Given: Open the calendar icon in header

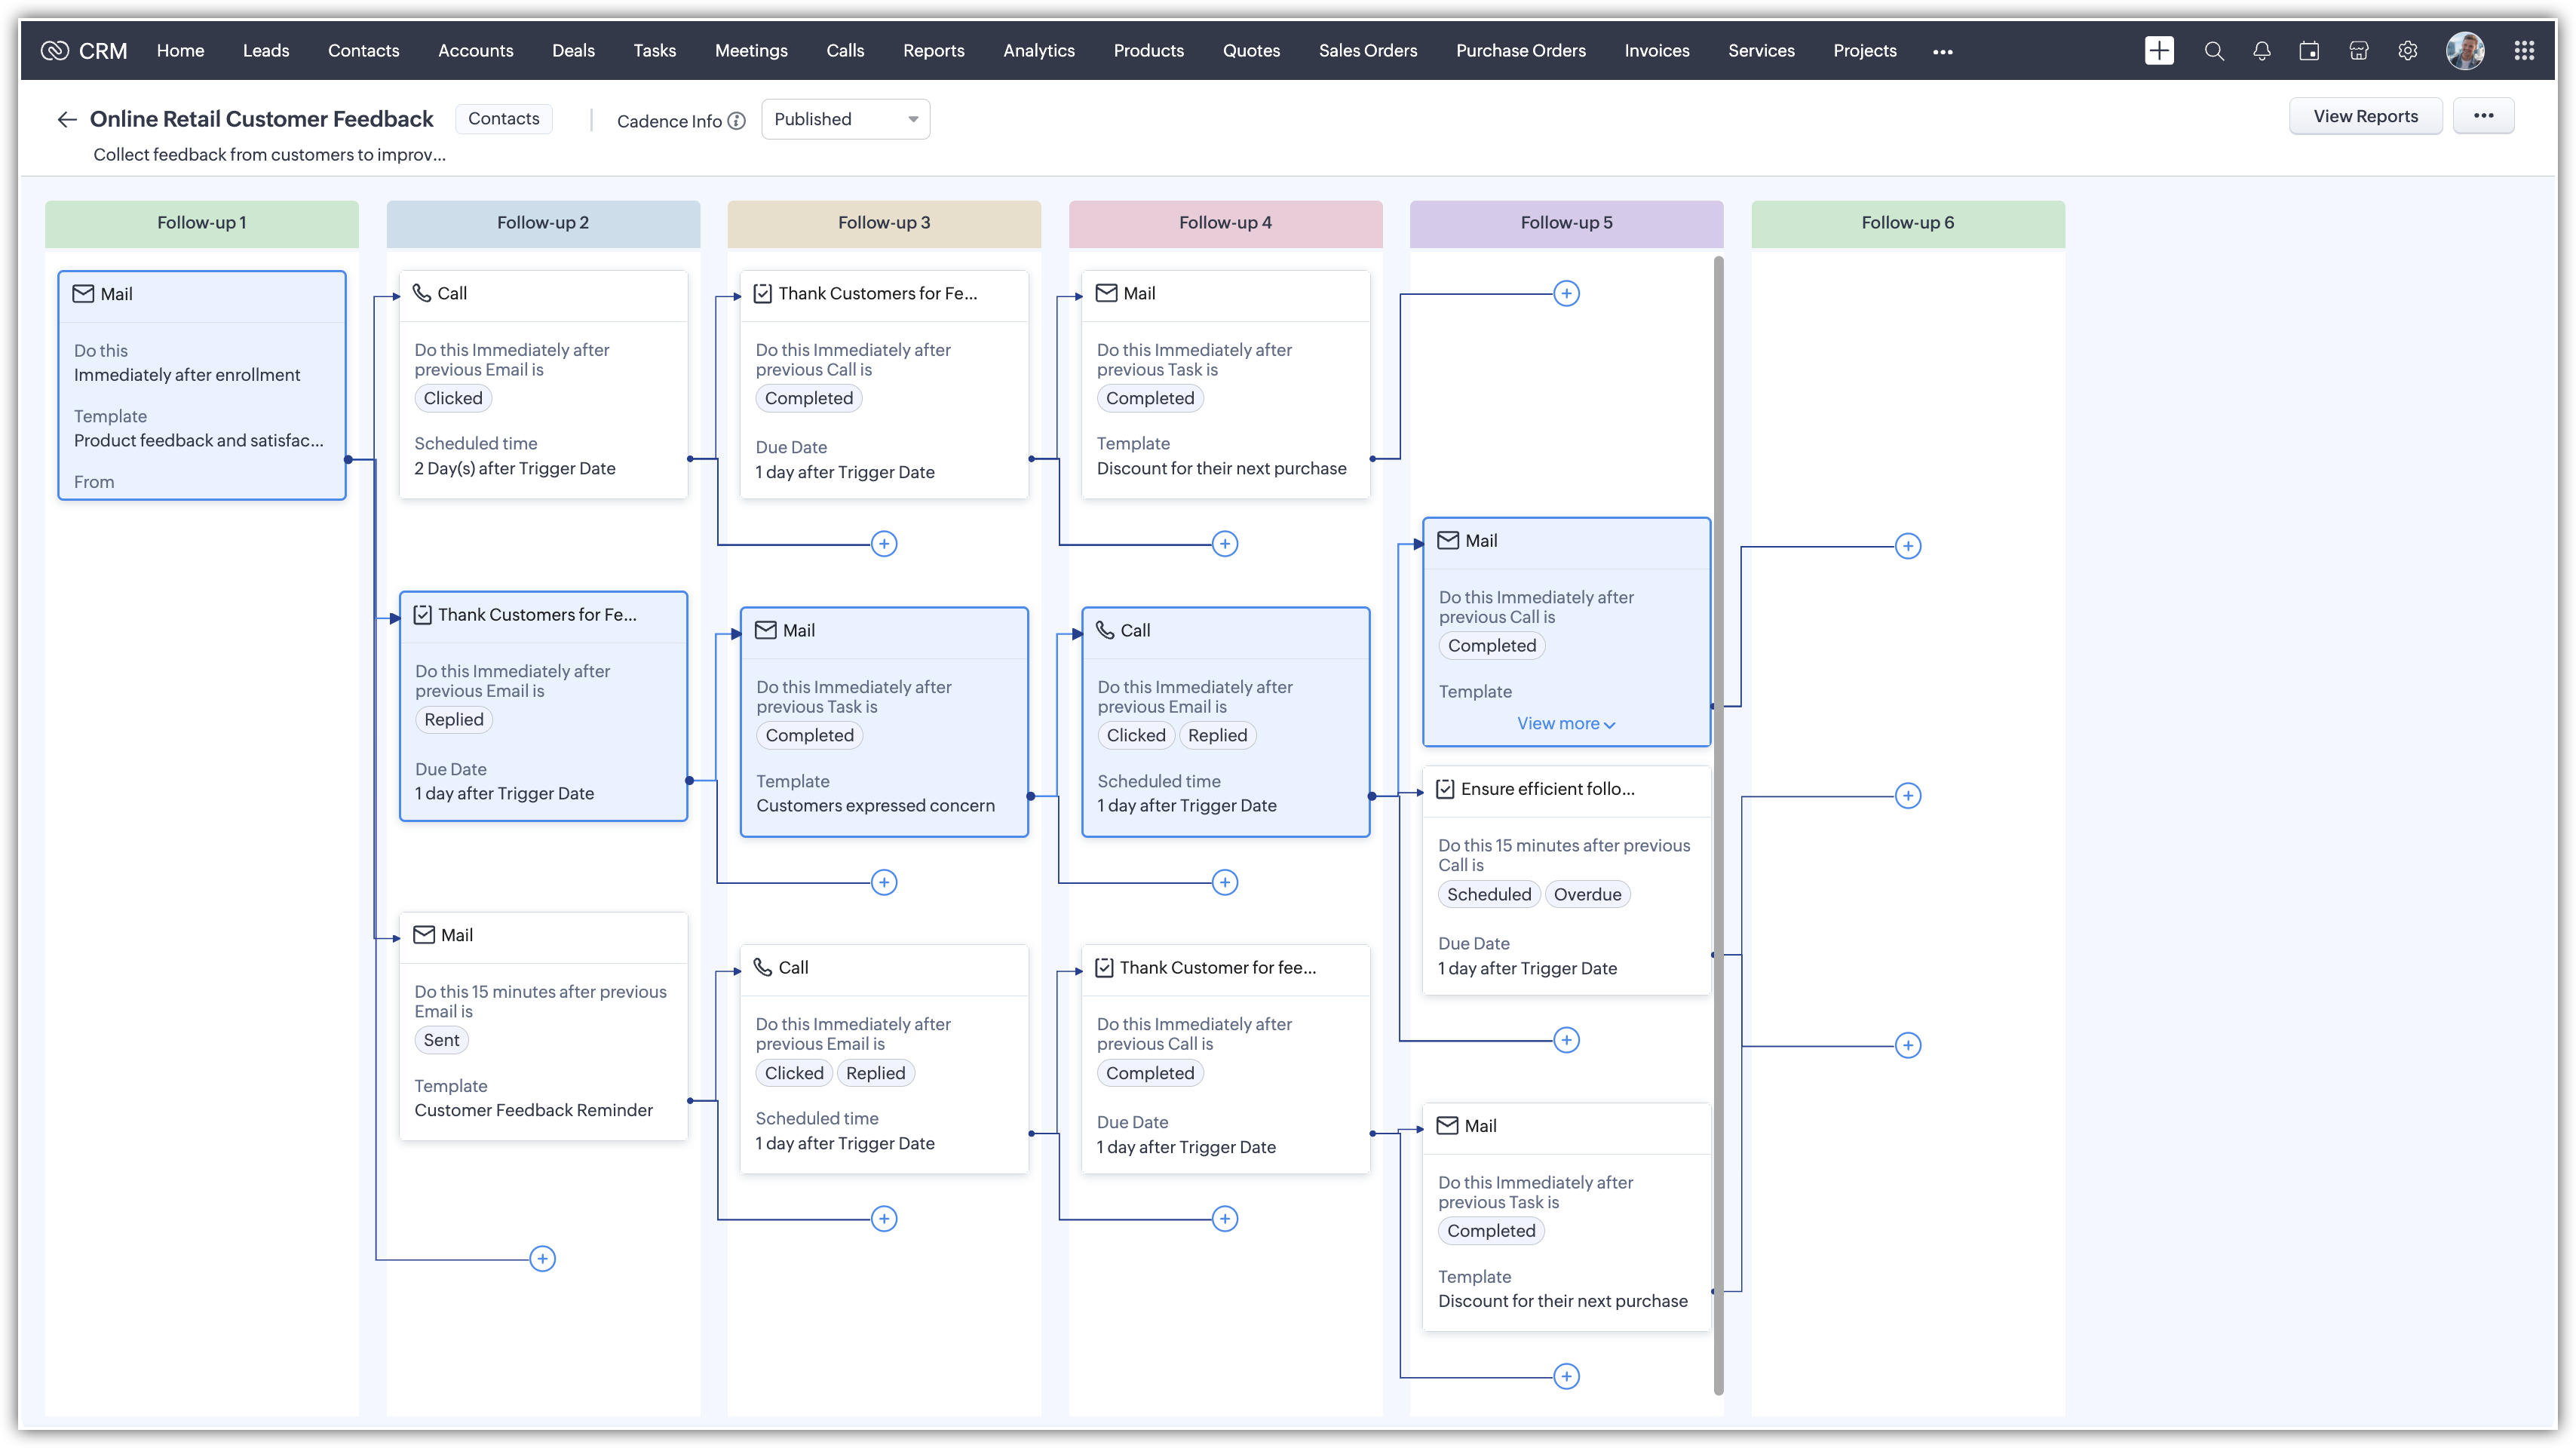Looking at the screenshot, I should click(x=2309, y=51).
